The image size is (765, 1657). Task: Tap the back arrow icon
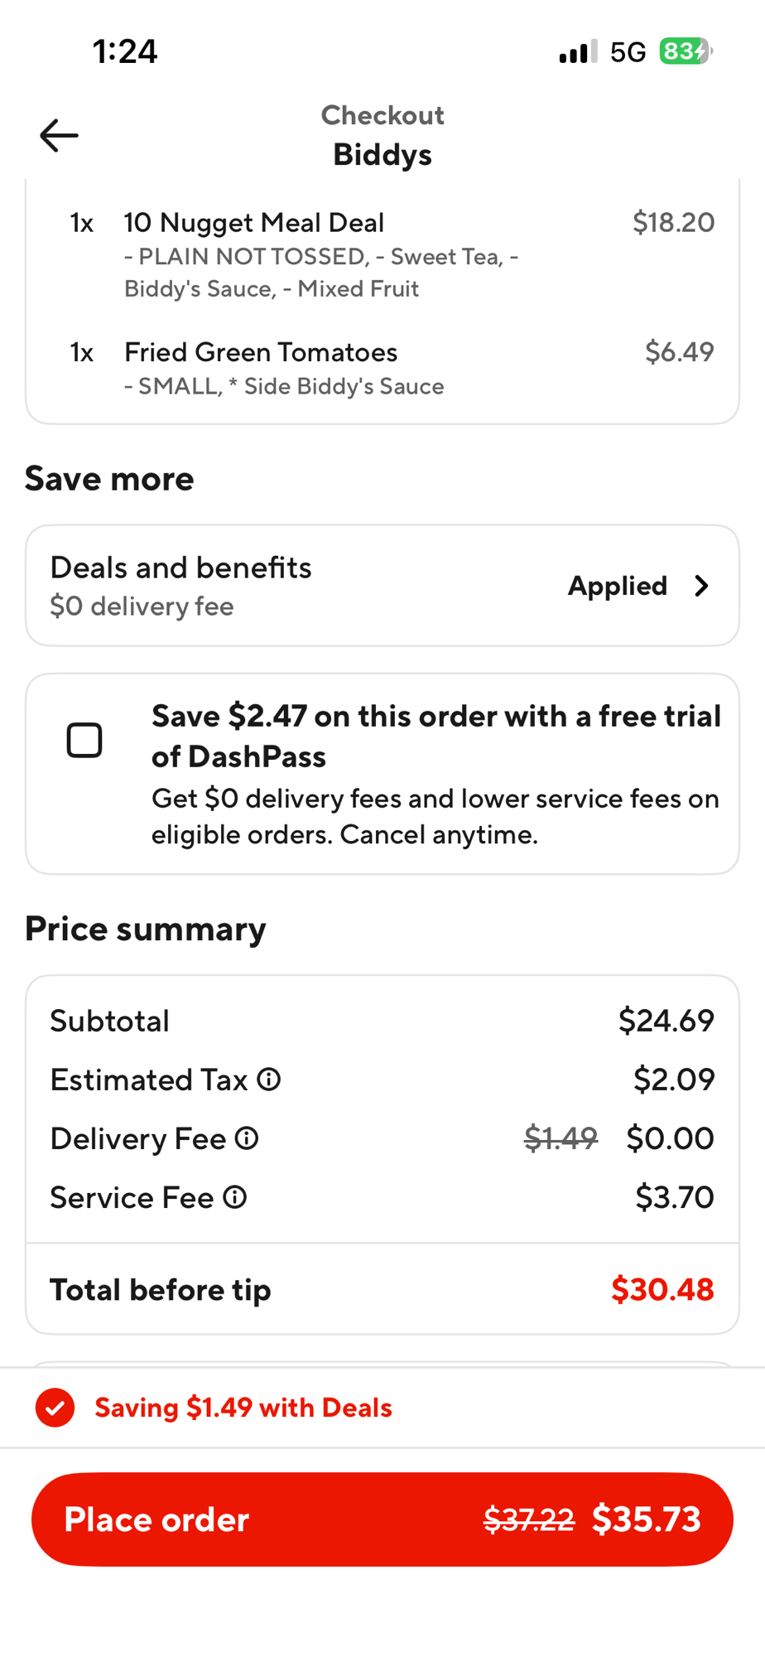(x=59, y=136)
